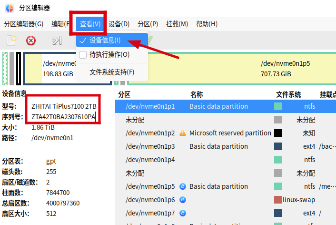Screen dimensions: 336x225
Task: Open the 挂载(M) menu
Action: pos(177,24)
